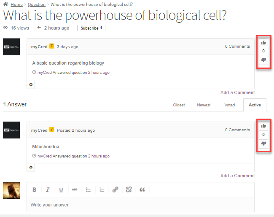Downvote the Mitochondria answer
The height and width of the screenshot is (217, 274).
(x=263, y=144)
